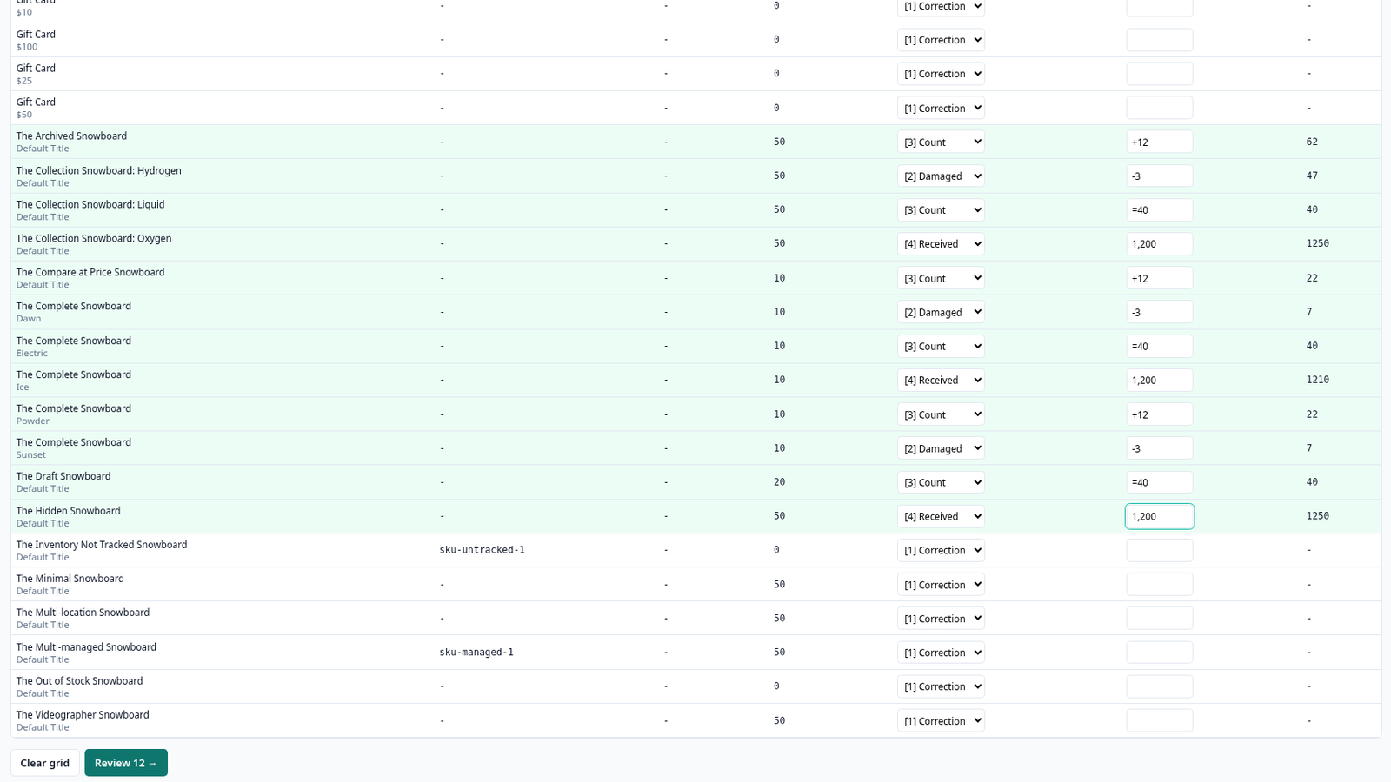Focus adjustment field for The Hidden Snowboard

point(1160,516)
